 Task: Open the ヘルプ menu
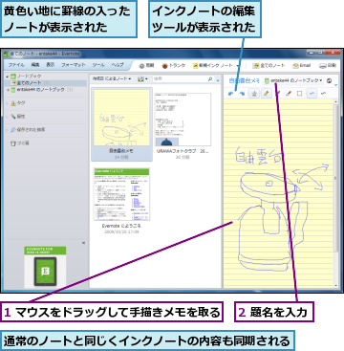pyautogui.click(x=118, y=65)
